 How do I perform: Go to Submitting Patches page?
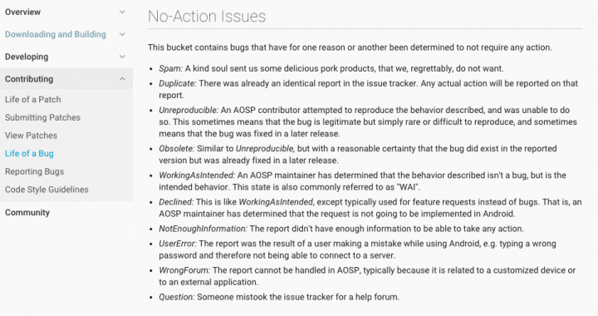(x=42, y=117)
